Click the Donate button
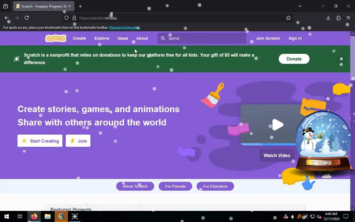The height and width of the screenshot is (222, 355). click(x=294, y=59)
